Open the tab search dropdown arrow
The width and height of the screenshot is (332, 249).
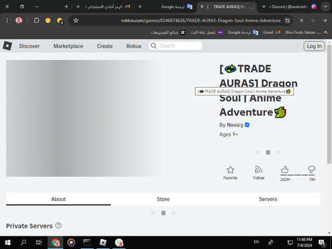tap(325, 7)
